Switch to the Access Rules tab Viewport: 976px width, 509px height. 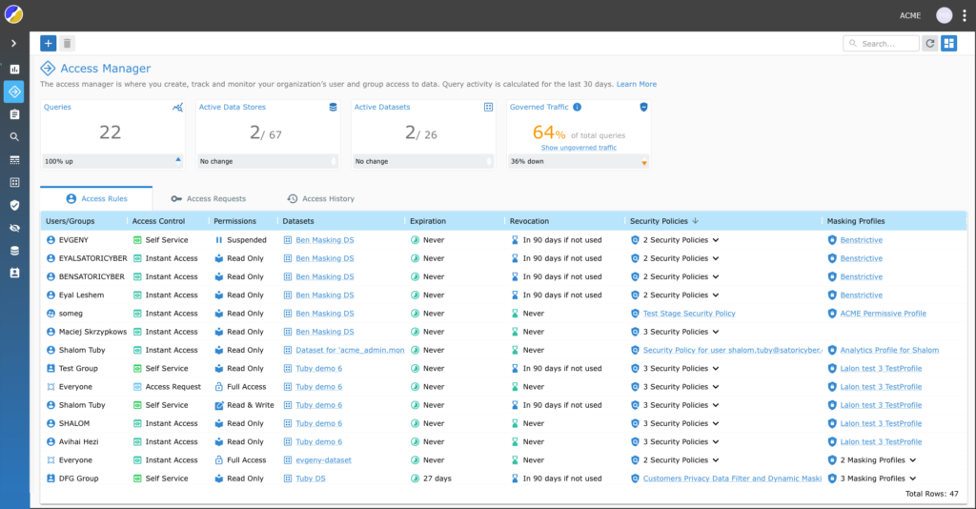[x=96, y=198]
